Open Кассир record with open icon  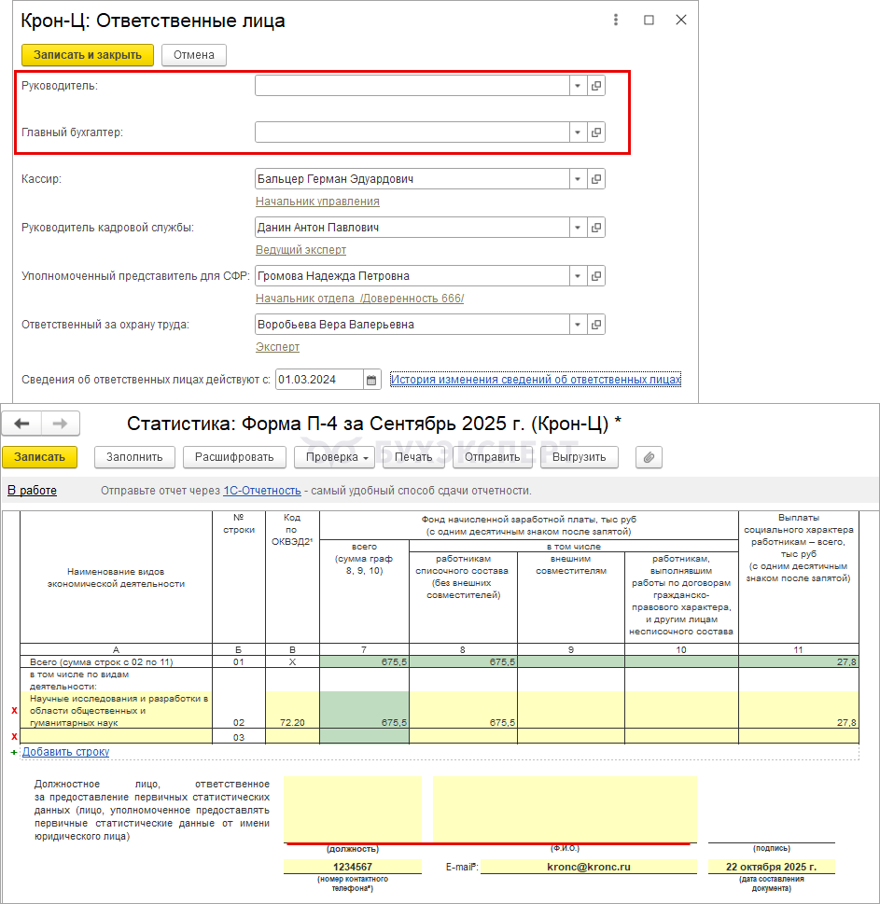[x=596, y=179]
